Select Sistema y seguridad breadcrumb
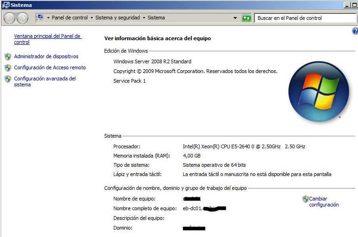 pos(117,18)
